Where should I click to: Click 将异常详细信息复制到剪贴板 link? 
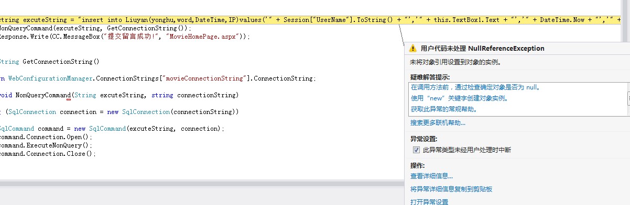tap(451, 189)
